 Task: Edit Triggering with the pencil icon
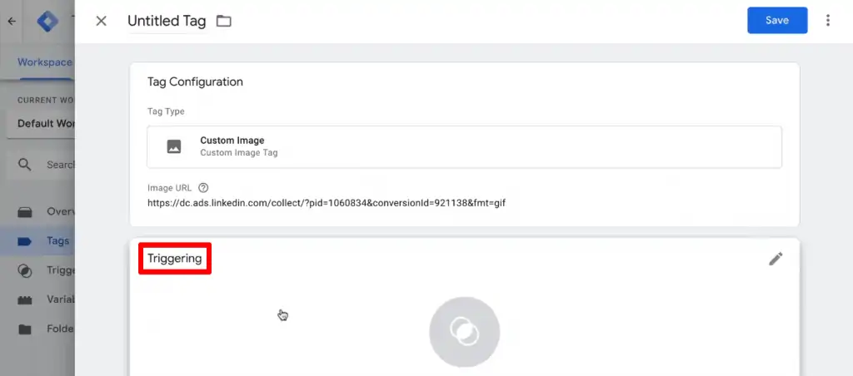[x=776, y=259]
